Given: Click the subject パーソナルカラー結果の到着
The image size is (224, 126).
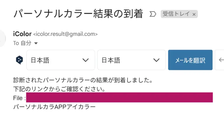Looking at the screenshot, I should [x=78, y=14].
